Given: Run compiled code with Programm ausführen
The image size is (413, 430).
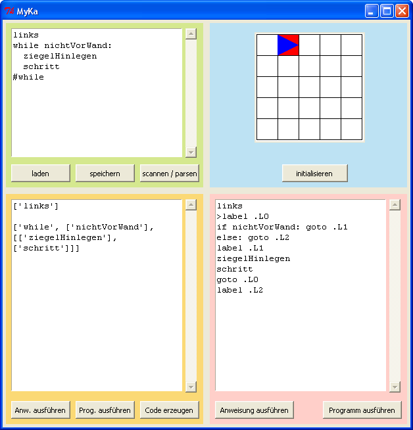Looking at the screenshot, I should pyautogui.click(x=362, y=410).
